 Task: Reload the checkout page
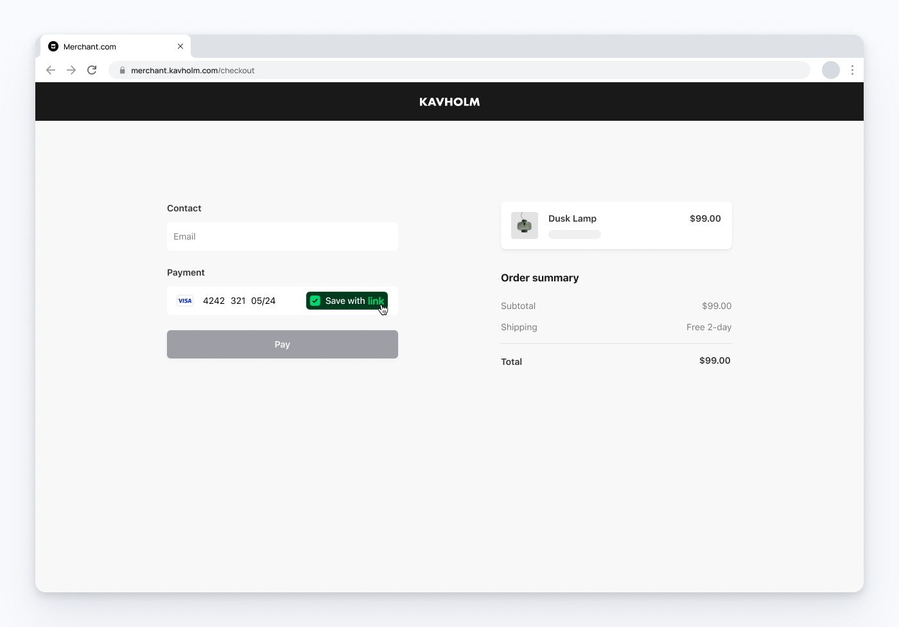92,70
